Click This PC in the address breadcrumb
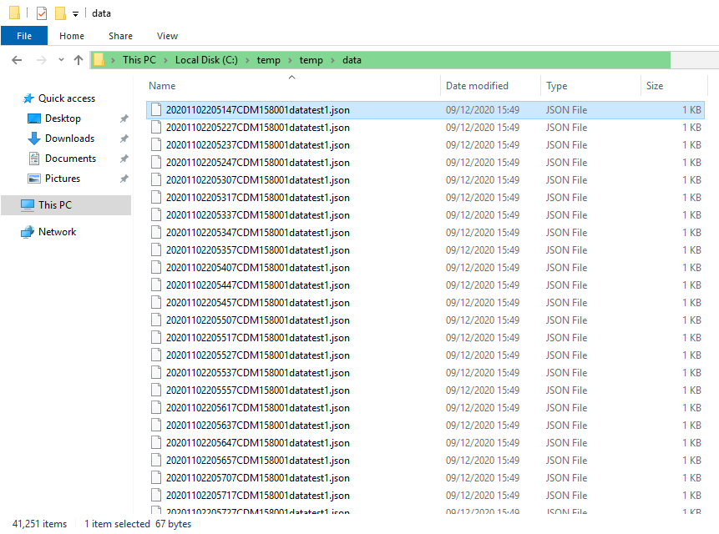Image resolution: width=719 pixels, height=534 pixels. 139,60
